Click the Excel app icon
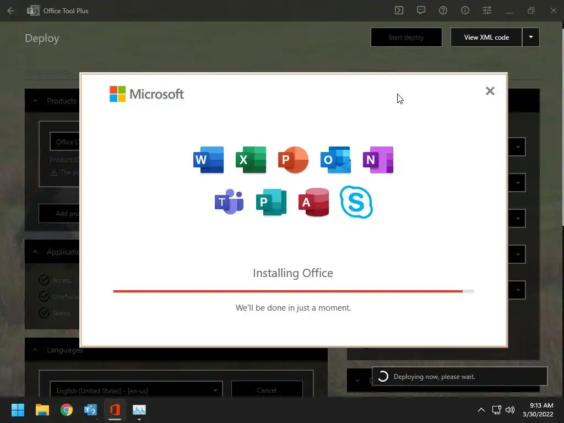564x423 pixels. click(x=251, y=160)
